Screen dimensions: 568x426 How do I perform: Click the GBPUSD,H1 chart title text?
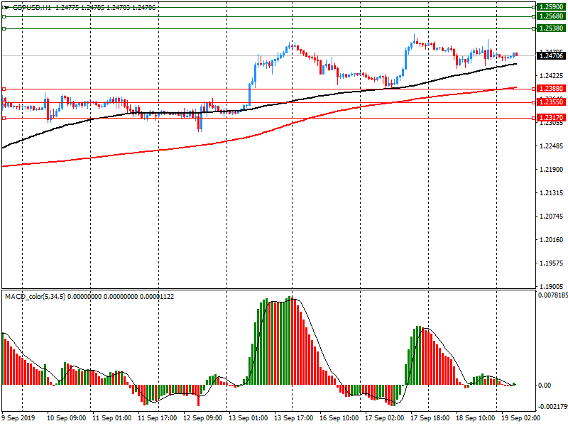pyautogui.click(x=32, y=8)
